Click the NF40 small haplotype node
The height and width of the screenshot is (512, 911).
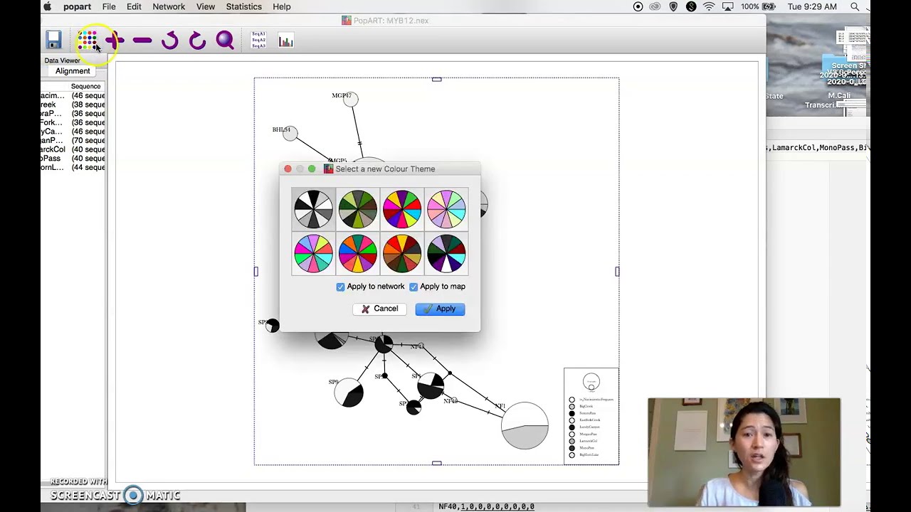coord(453,400)
